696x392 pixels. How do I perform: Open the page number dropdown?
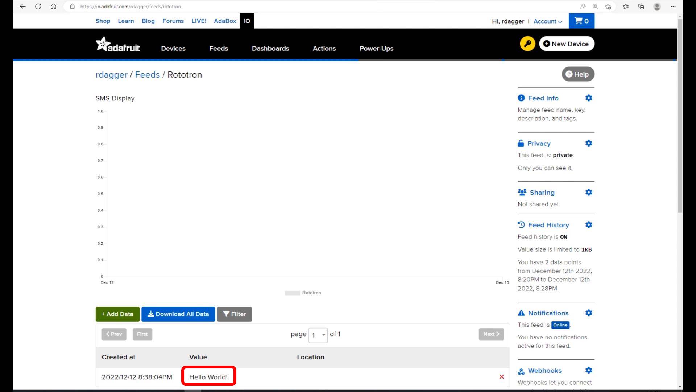pyautogui.click(x=318, y=335)
